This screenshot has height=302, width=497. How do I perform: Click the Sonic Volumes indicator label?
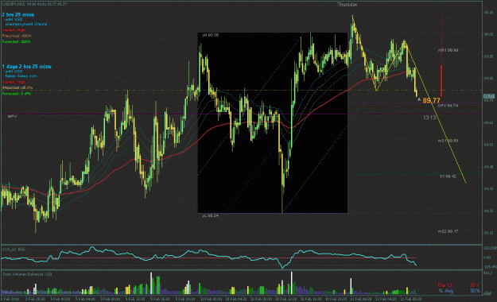[27, 274]
